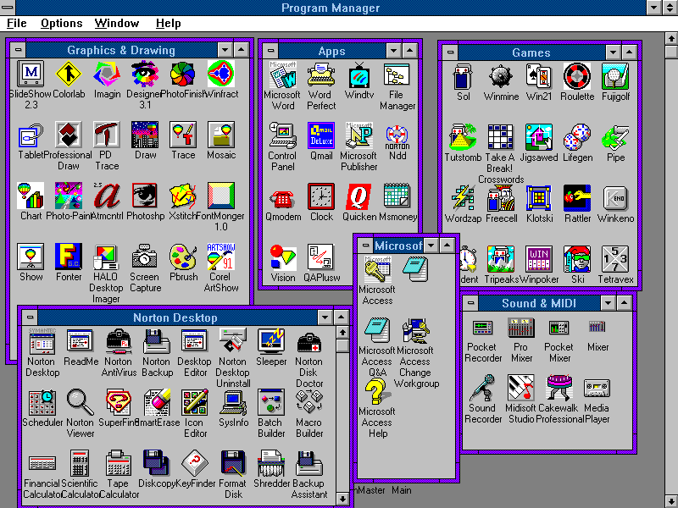Select the Media Player icon

pos(597,388)
